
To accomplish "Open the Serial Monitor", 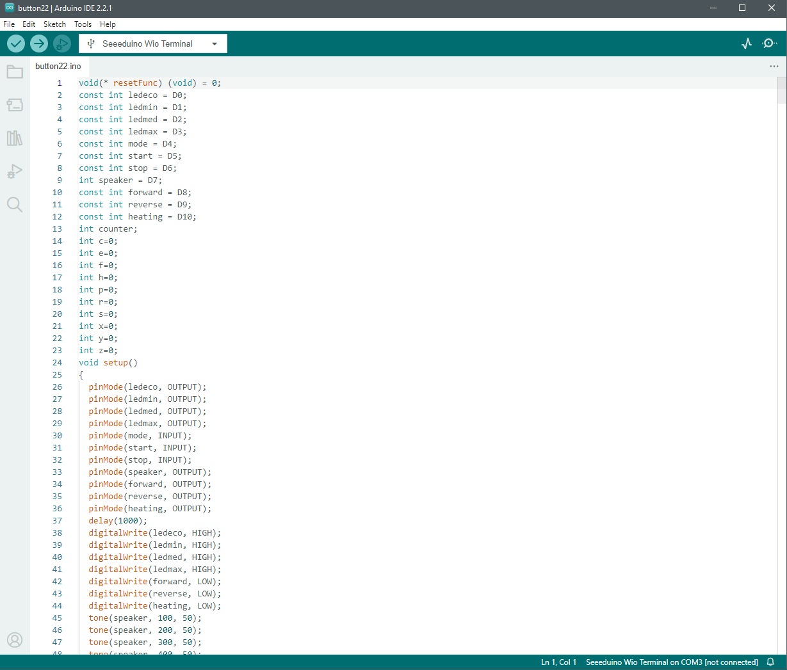I will 769,44.
